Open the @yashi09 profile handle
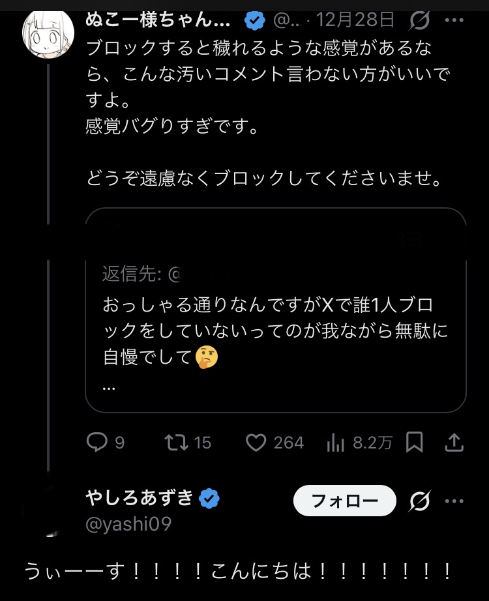 128,523
